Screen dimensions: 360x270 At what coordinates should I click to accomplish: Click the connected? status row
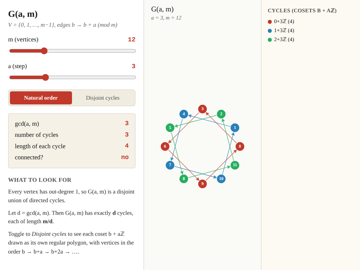(72, 157)
